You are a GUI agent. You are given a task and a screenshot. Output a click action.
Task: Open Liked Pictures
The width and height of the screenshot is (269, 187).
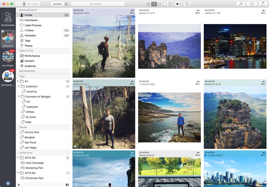pyautogui.click(x=43, y=25)
